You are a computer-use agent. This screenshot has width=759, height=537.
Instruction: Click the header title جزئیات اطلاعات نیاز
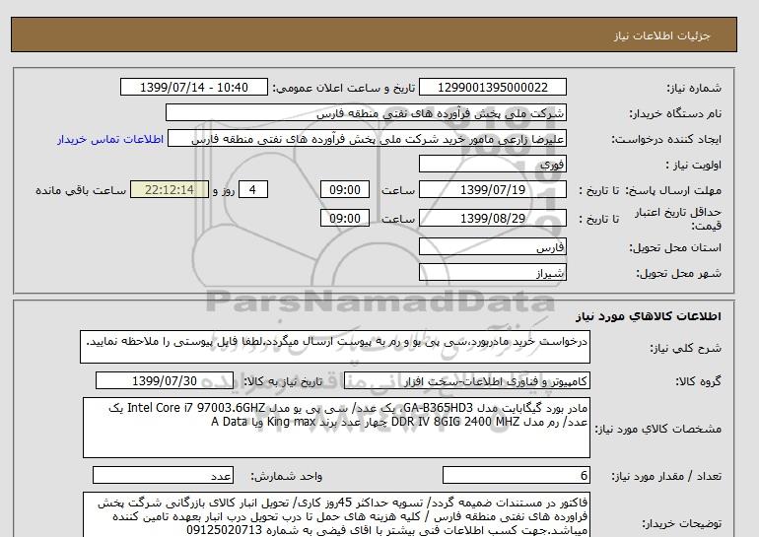(661, 35)
